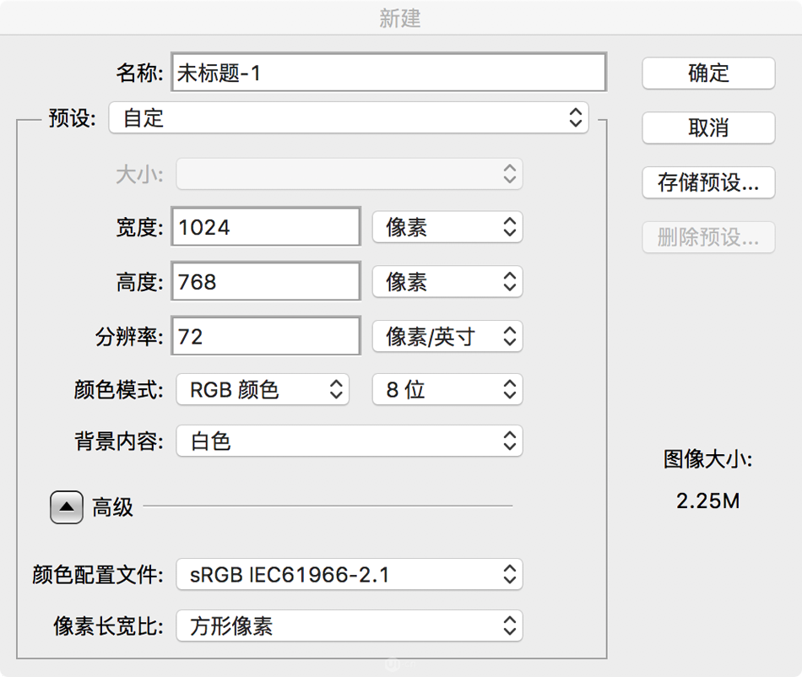Screen dimensions: 802x677
Task: Click the 确定 button
Action: pyautogui.click(x=708, y=73)
